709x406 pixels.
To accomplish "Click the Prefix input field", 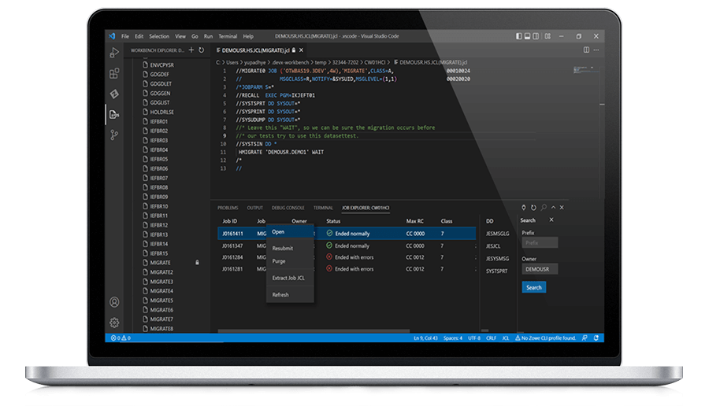I will click(x=539, y=243).
